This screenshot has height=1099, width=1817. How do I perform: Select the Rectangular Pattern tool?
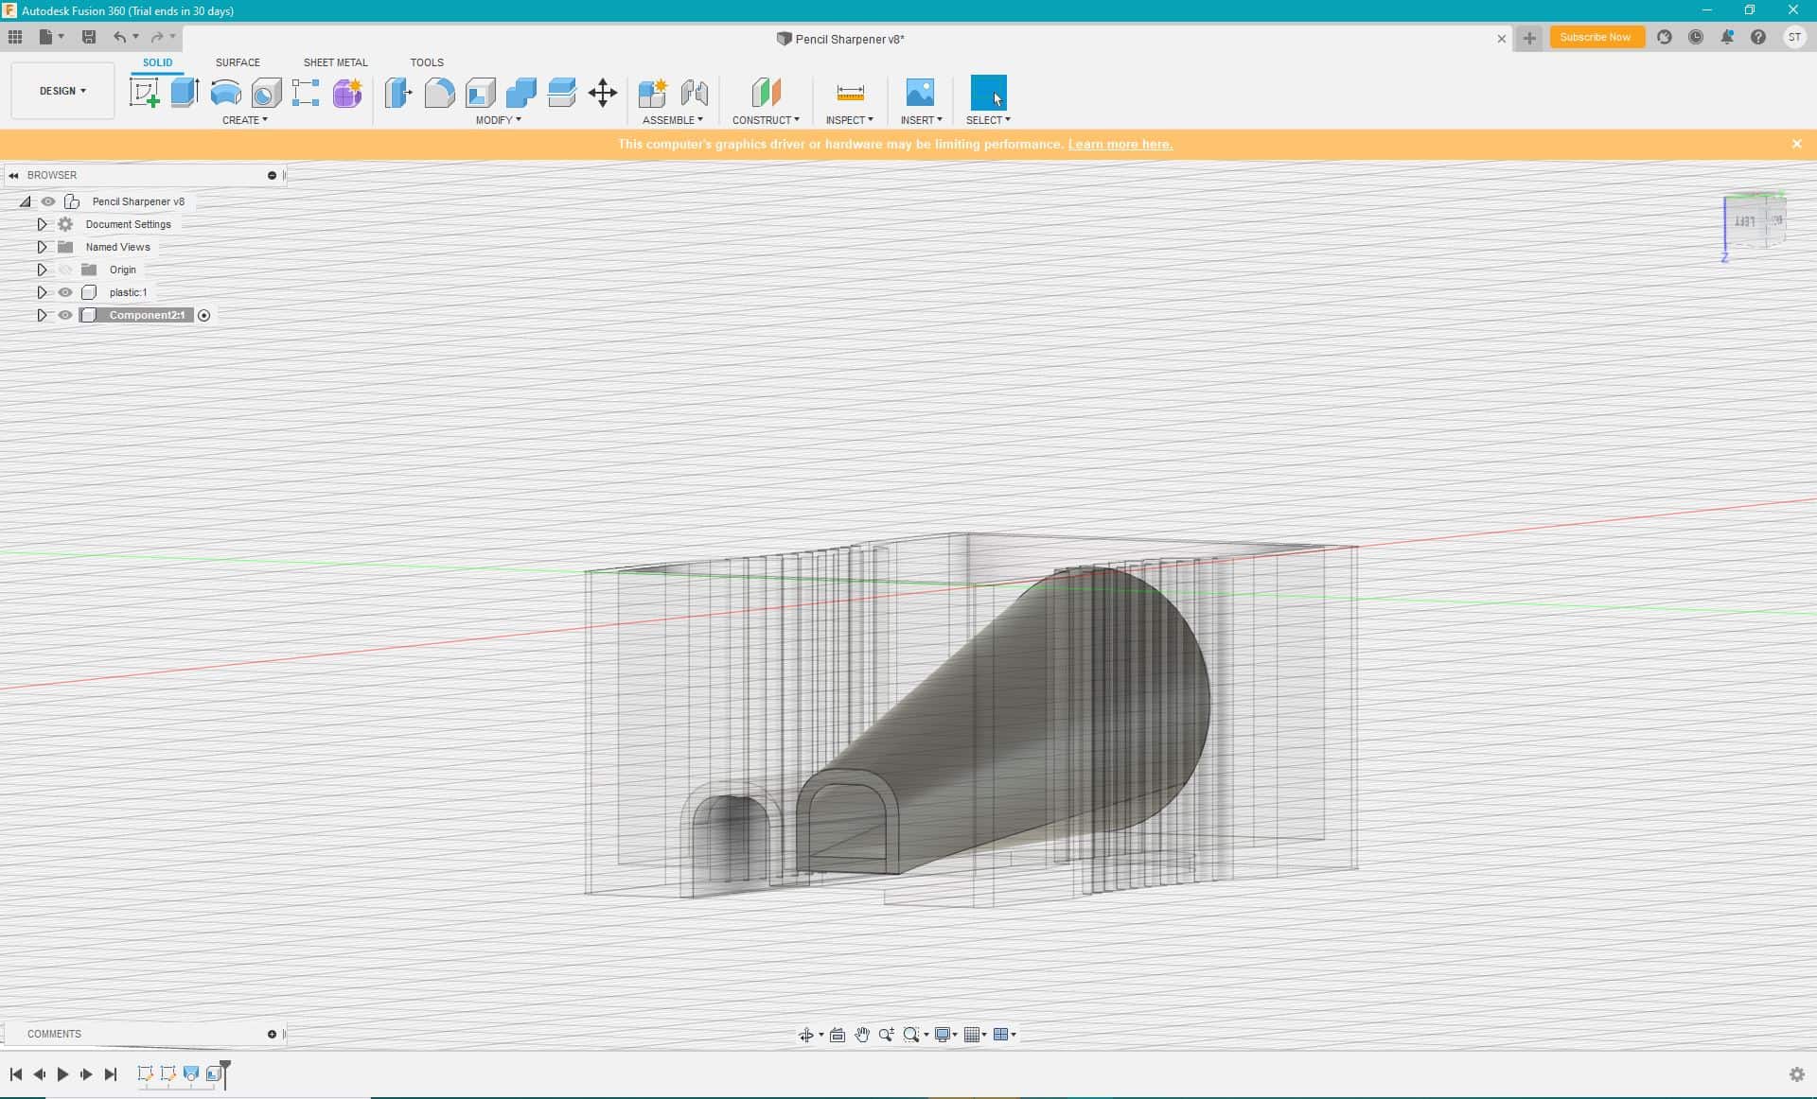tap(306, 93)
